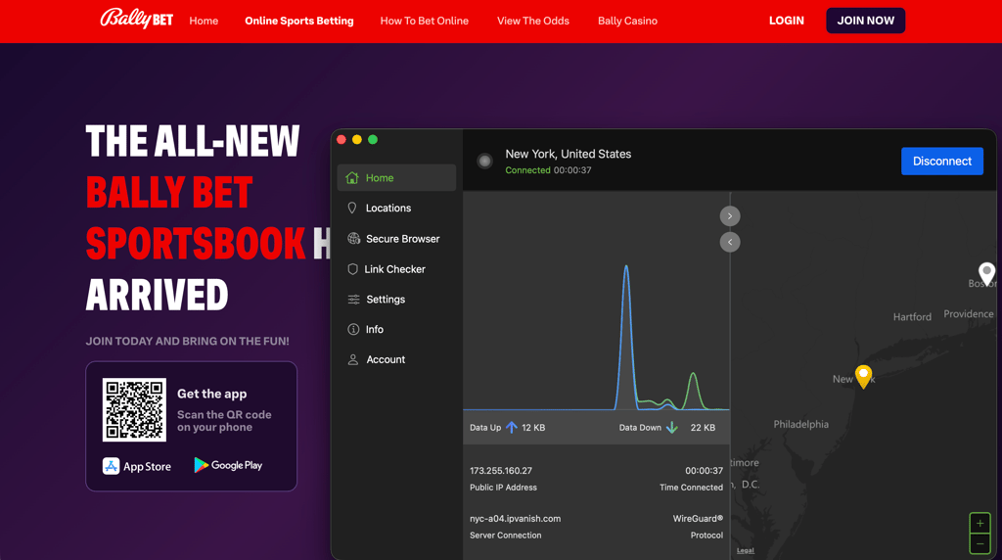Click the Legal link on the map
This screenshot has height=560, width=1002.
click(745, 550)
